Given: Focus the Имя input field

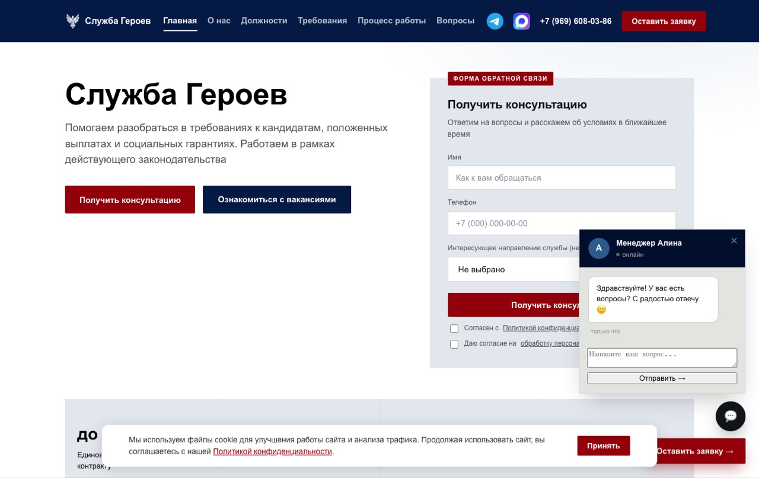Looking at the screenshot, I should (x=562, y=178).
